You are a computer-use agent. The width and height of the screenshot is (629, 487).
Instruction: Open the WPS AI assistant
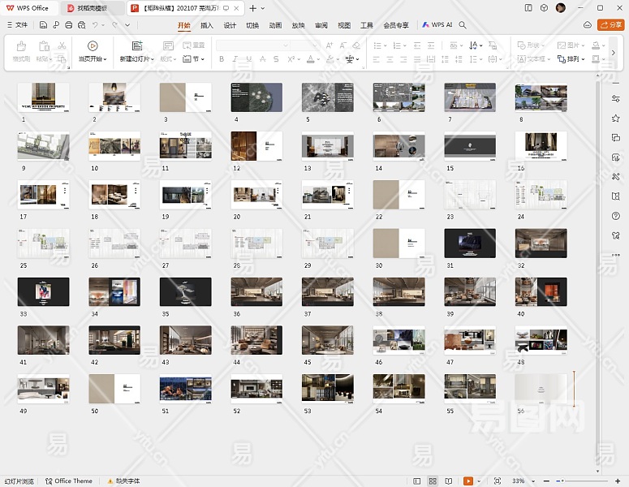pyautogui.click(x=437, y=25)
